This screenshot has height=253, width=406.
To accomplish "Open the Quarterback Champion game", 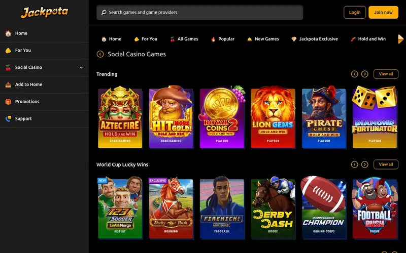I will 324,207.
